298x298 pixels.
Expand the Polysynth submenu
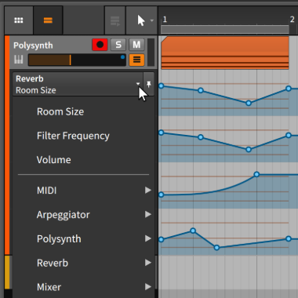(84, 238)
